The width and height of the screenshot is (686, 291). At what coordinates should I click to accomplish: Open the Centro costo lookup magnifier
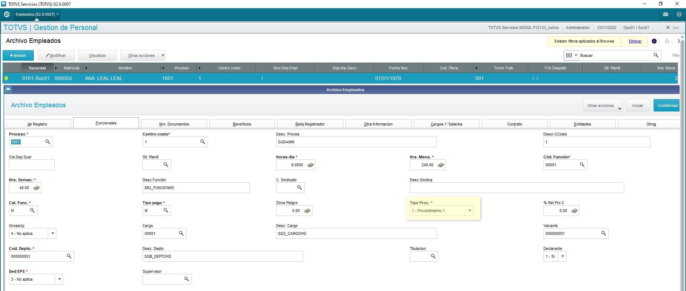(203, 142)
